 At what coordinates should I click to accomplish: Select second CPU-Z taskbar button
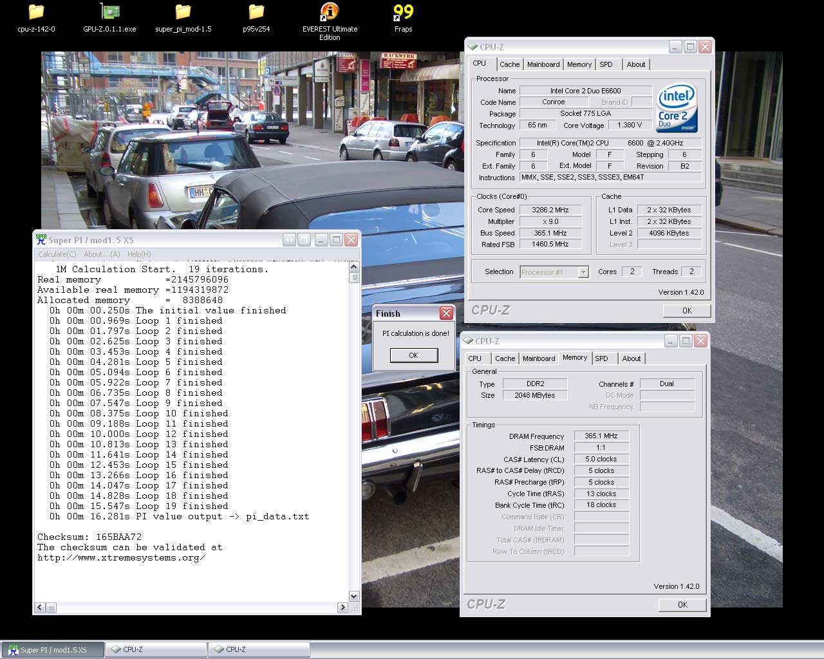[259, 649]
